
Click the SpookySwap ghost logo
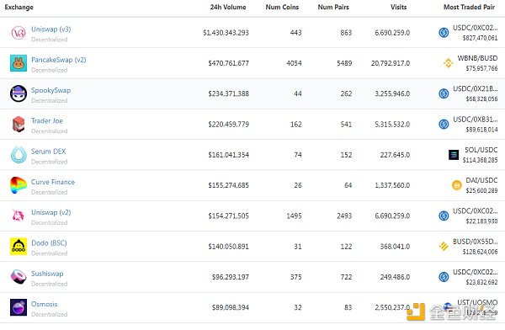point(19,93)
